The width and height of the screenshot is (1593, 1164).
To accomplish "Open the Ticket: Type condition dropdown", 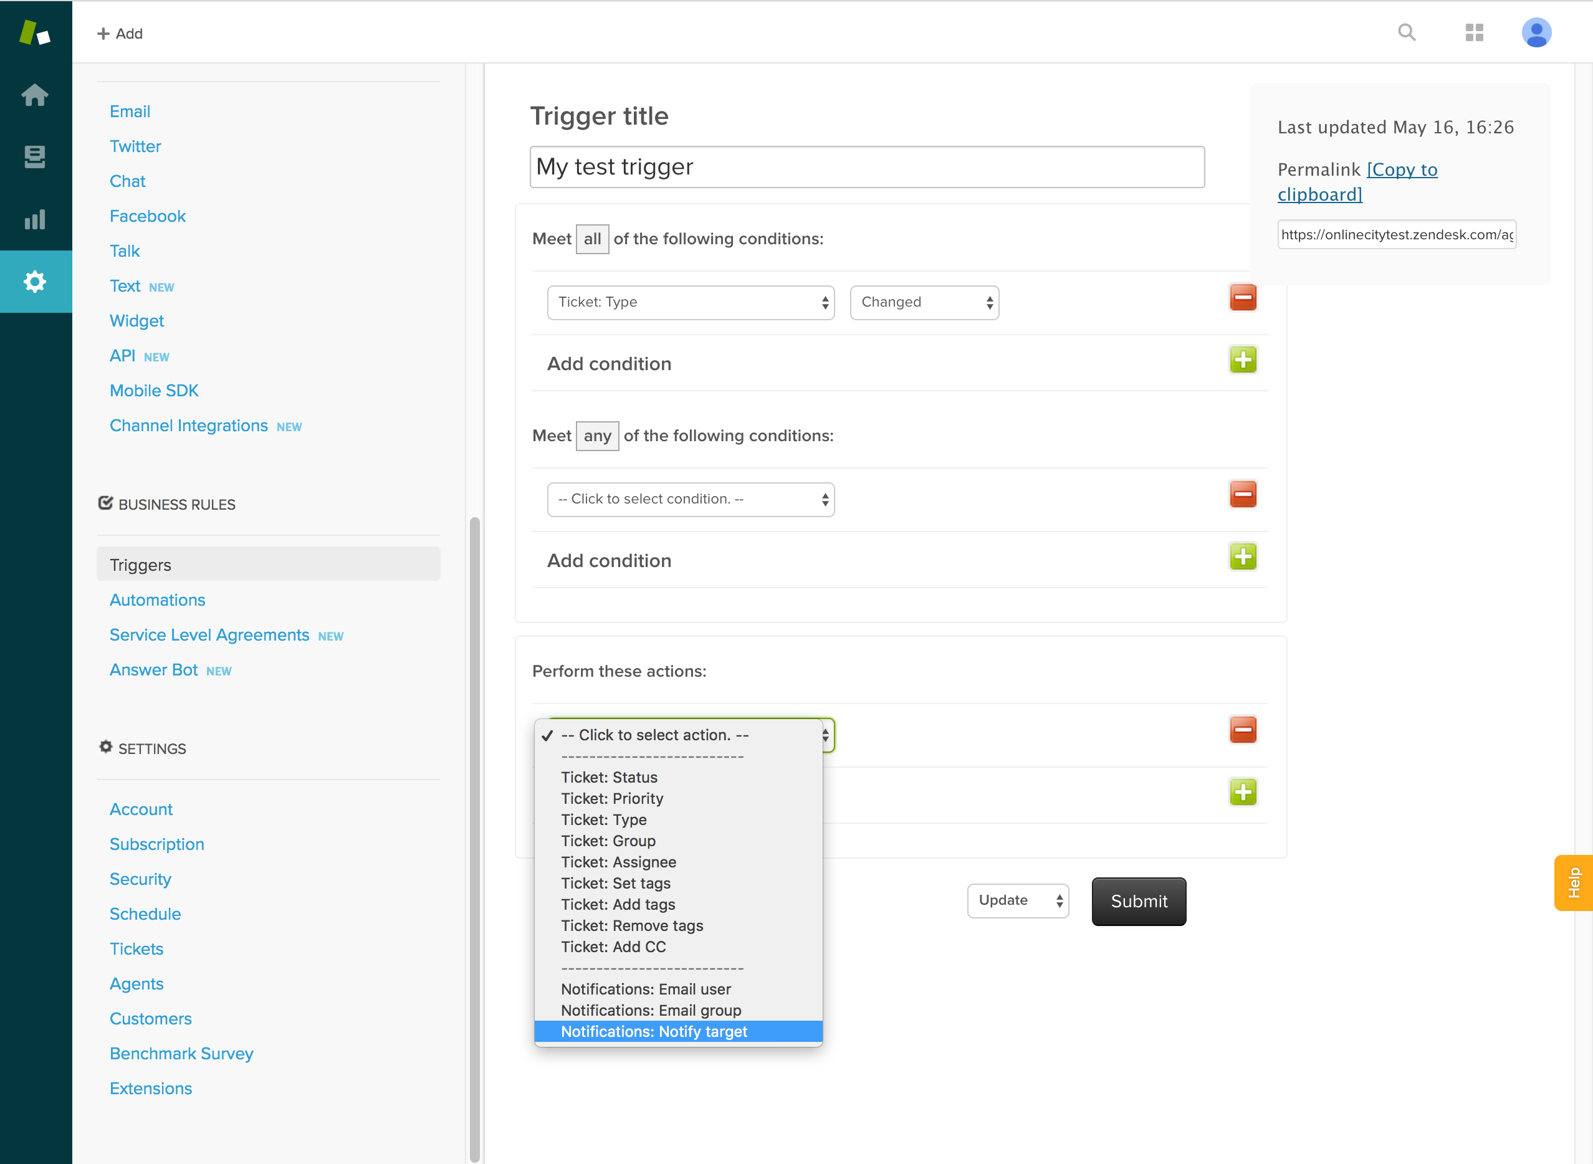I will coord(691,302).
